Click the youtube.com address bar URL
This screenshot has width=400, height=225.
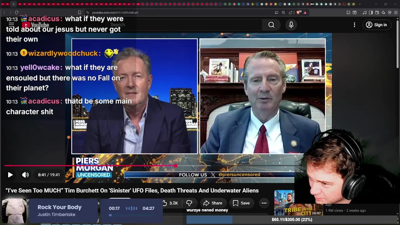click(115, 12)
